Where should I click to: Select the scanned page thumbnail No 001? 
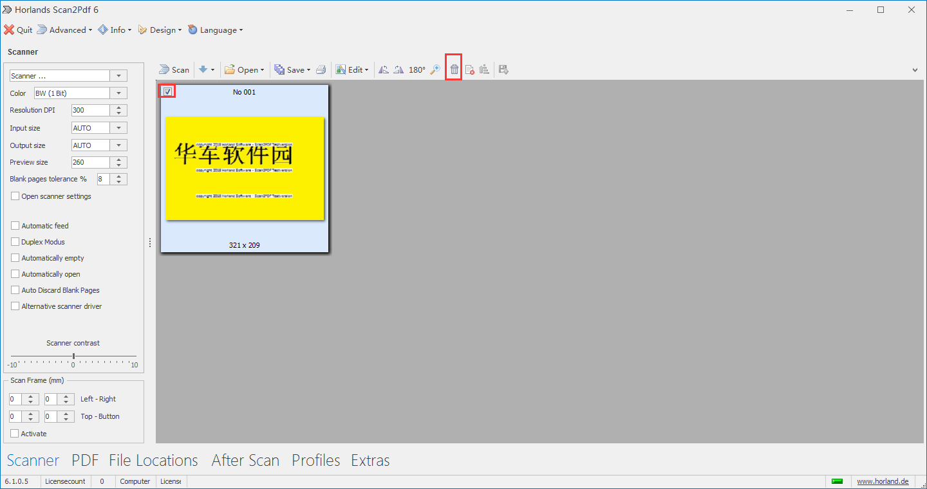(x=245, y=169)
